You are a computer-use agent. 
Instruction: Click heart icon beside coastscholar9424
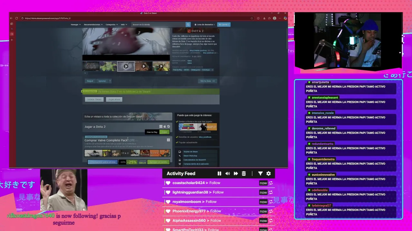(168, 183)
